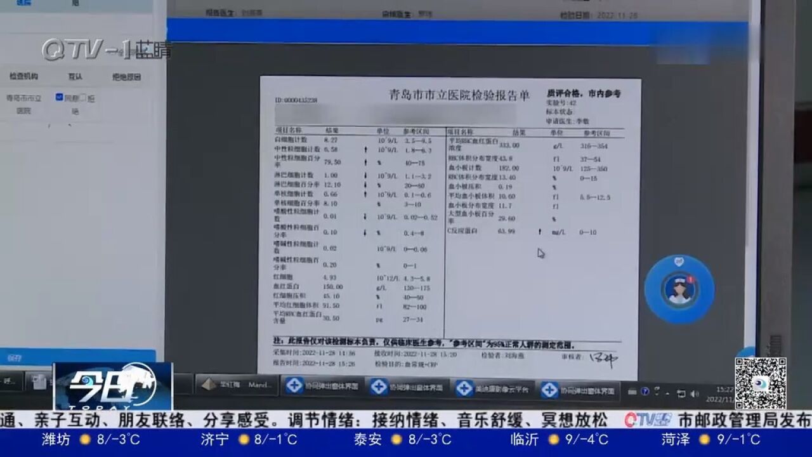This screenshot has height=457, width=812.
Task: Switch to 宋红梅 Mand... taskbar window
Action: [x=237, y=385]
